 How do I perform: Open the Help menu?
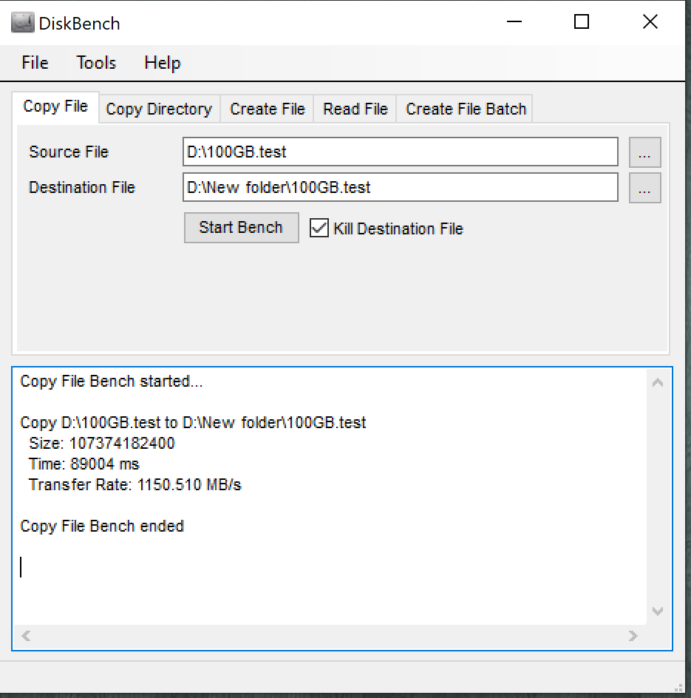pyautogui.click(x=163, y=63)
